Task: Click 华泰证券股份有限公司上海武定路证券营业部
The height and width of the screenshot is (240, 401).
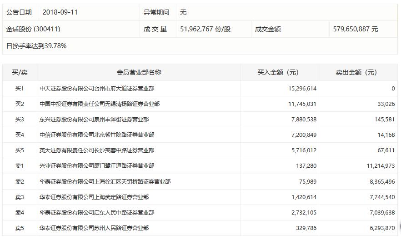Action: click(94, 197)
